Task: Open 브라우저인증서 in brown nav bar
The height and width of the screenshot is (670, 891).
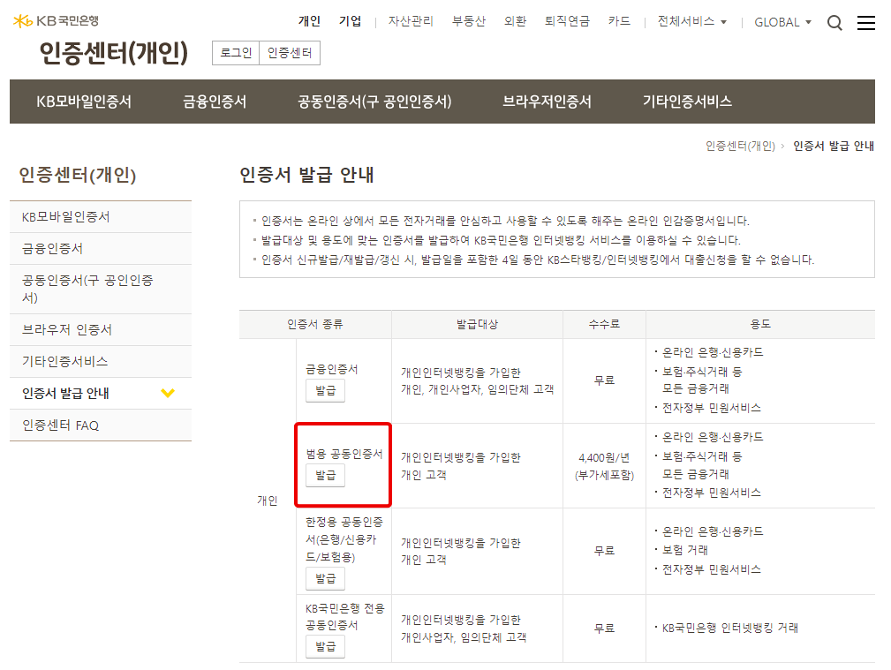Action: click(x=547, y=102)
